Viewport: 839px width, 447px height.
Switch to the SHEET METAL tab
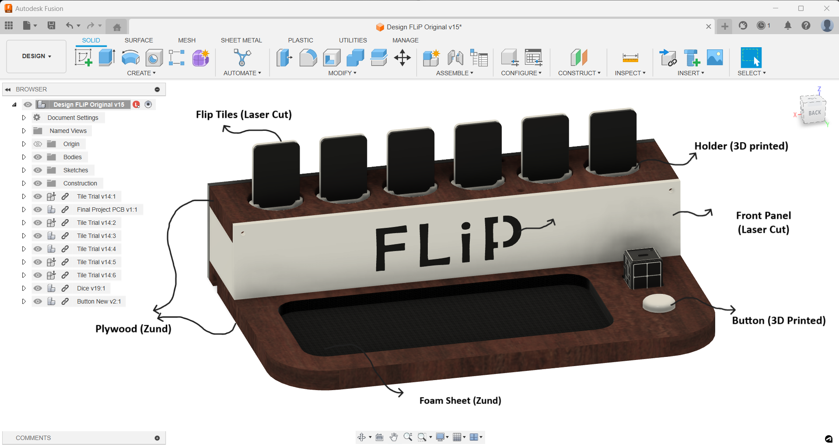(241, 40)
